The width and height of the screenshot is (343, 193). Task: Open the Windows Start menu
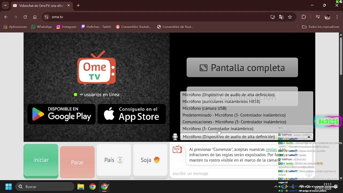(x=9, y=187)
